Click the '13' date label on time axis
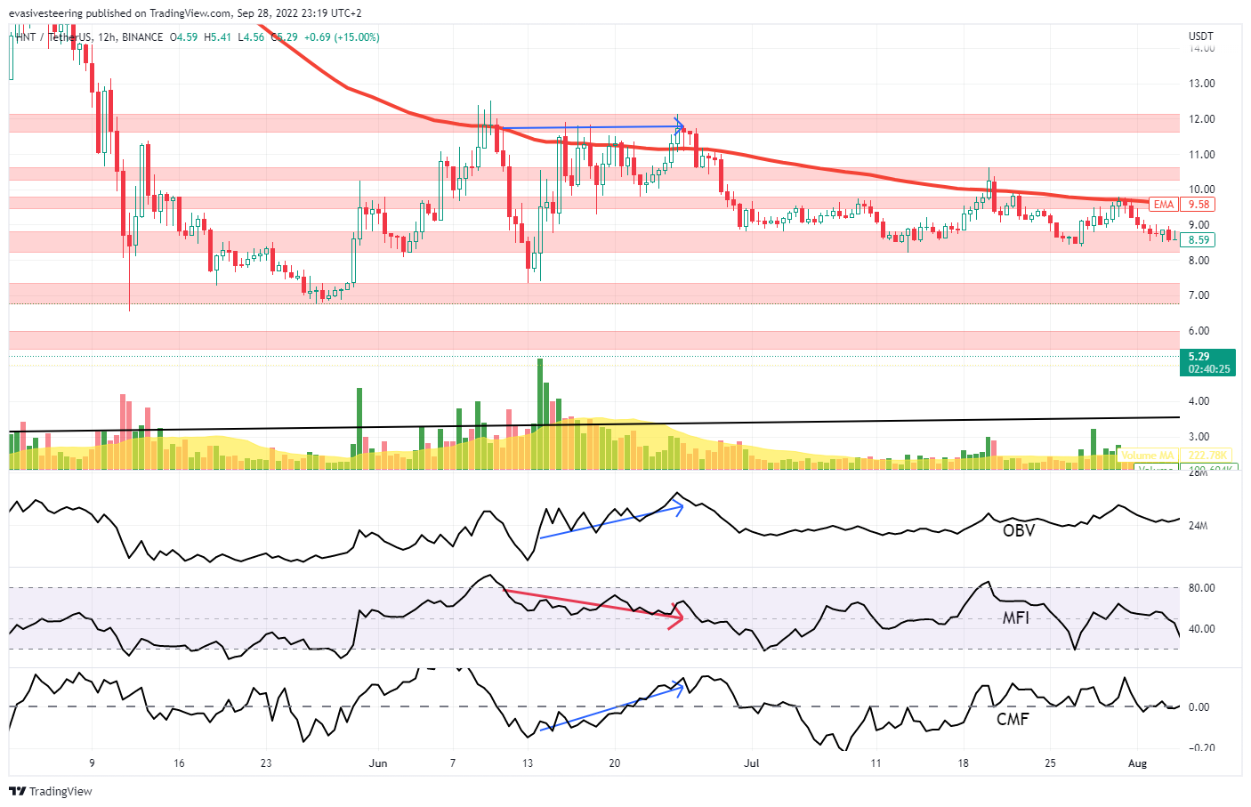The height and width of the screenshot is (807, 1251). tap(528, 763)
